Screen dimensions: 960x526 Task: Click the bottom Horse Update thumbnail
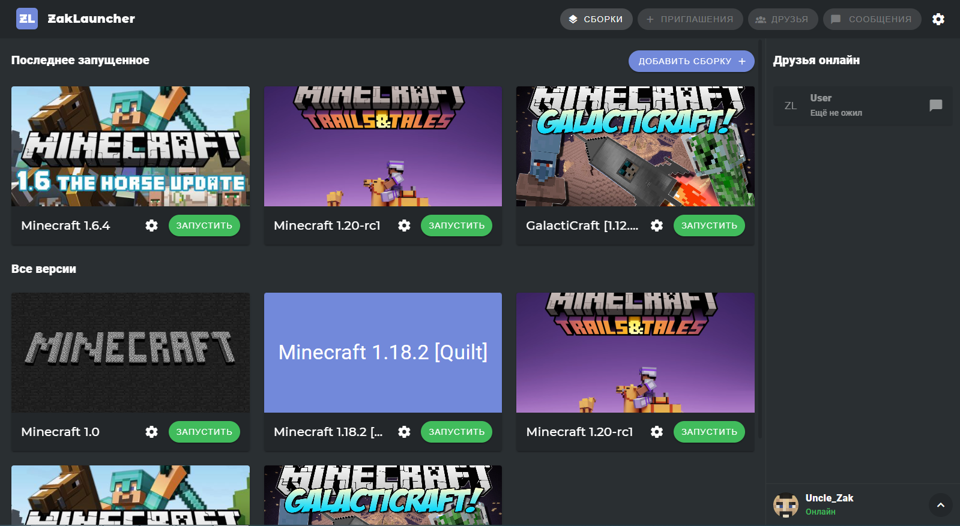[130, 495]
